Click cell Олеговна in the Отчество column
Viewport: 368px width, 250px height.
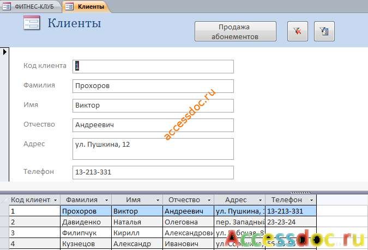pyautogui.click(x=188, y=222)
